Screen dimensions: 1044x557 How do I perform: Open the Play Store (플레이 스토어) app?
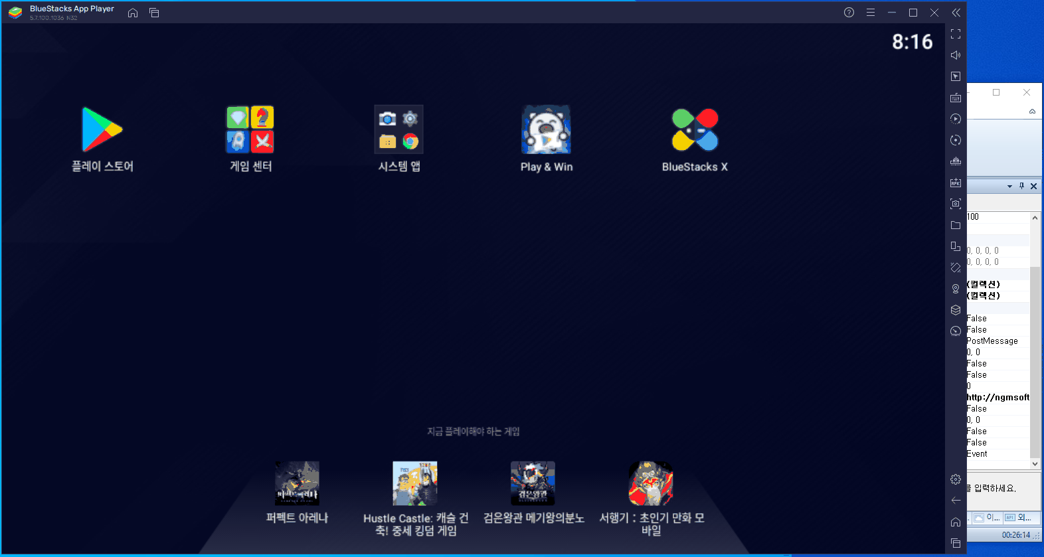(102, 129)
